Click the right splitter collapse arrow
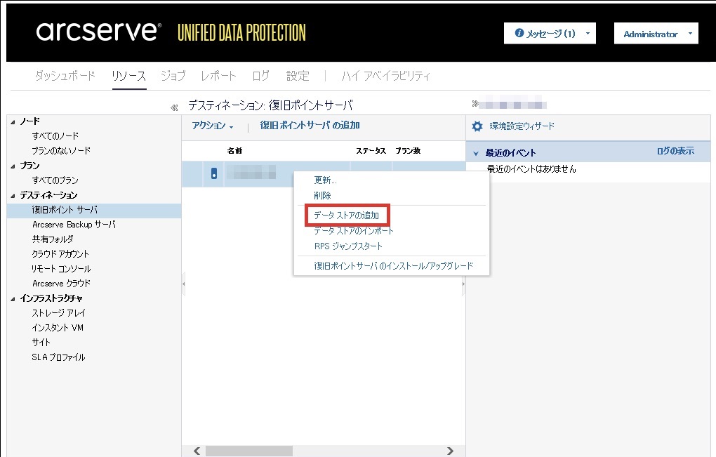This screenshot has width=716, height=457. click(463, 284)
